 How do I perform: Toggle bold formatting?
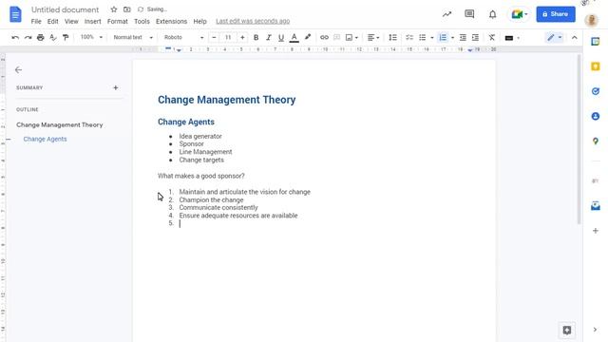[256, 38]
